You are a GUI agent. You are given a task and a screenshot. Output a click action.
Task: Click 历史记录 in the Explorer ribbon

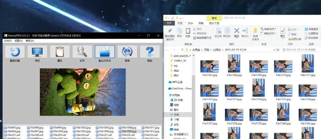pos(295,39)
